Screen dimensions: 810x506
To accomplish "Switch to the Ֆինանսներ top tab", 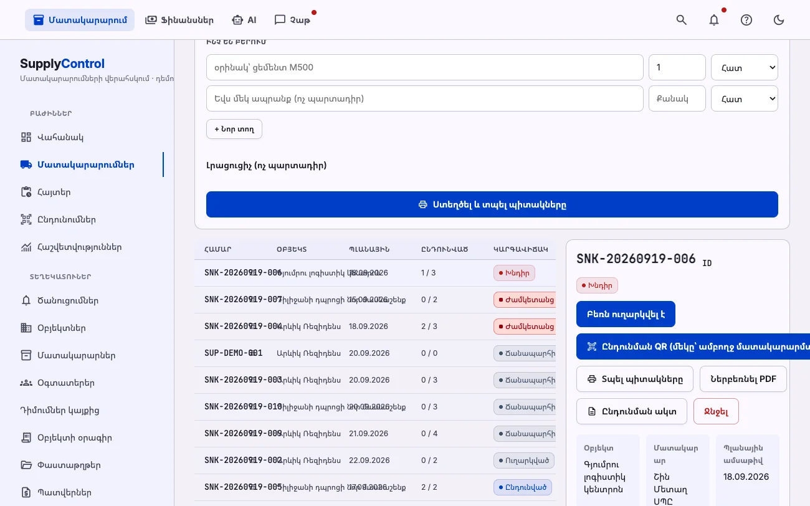I will (x=179, y=20).
